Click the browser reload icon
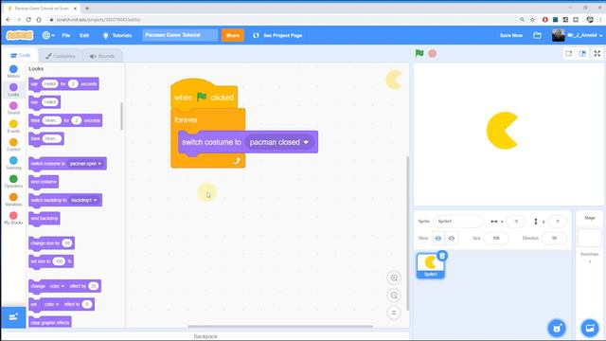This screenshot has width=606, height=341. [x=28, y=19]
